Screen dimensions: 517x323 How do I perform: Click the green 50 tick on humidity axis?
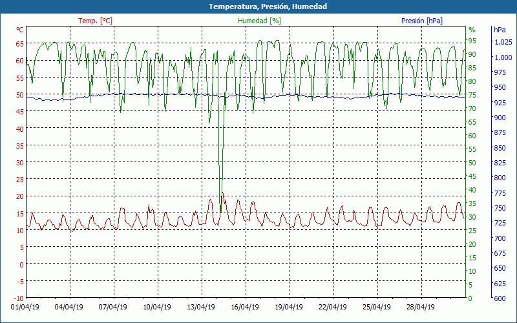(472, 163)
